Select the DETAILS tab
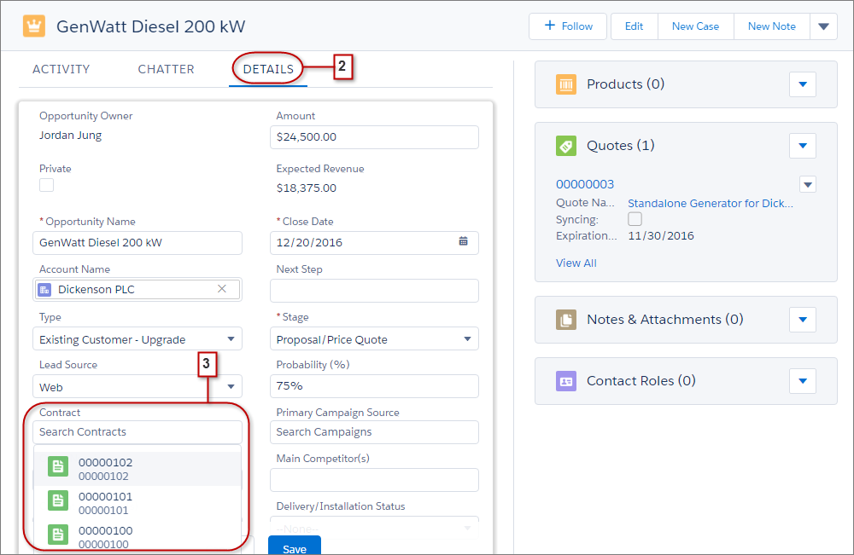The height and width of the screenshot is (555, 854). coord(268,69)
